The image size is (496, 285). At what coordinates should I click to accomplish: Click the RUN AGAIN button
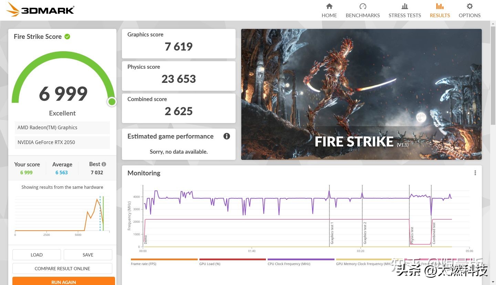point(64,281)
